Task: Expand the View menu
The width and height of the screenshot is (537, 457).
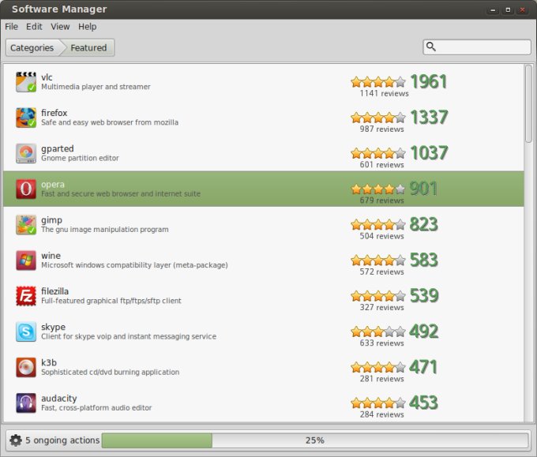Action: click(60, 27)
